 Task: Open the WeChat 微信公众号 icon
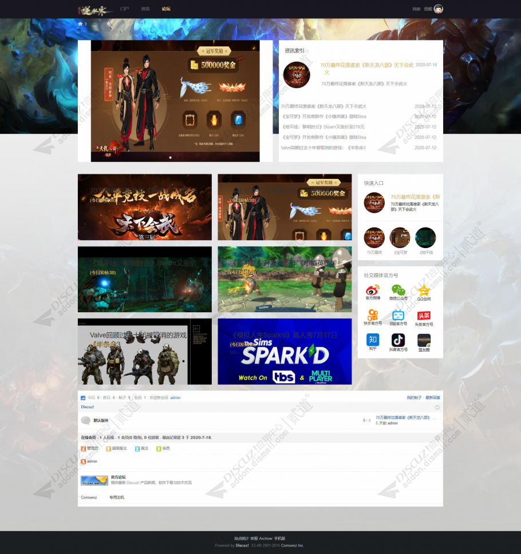[398, 290]
